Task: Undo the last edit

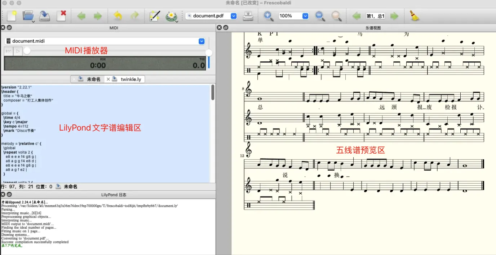Action: coord(118,16)
